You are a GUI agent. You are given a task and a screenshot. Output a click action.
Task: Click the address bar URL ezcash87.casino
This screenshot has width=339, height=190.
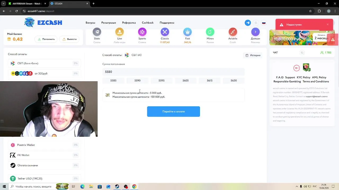pyautogui.click(x=41, y=11)
